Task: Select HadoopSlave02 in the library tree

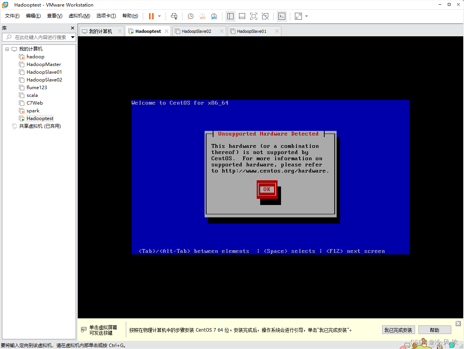Action: (x=44, y=80)
